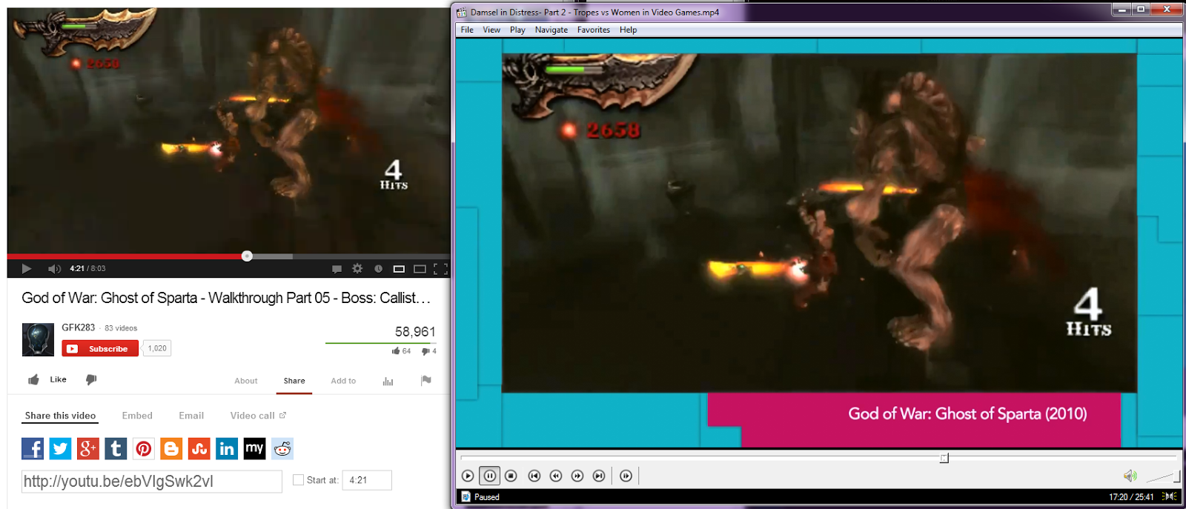Image resolution: width=1186 pixels, height=509 pixels.
Task: Subscribe to GFK283 channel
Action: (x=100, y=348)
